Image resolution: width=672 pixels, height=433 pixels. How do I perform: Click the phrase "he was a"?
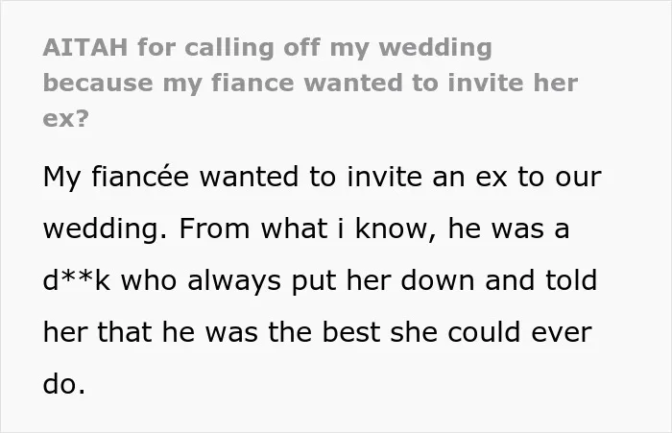(509, 229)
